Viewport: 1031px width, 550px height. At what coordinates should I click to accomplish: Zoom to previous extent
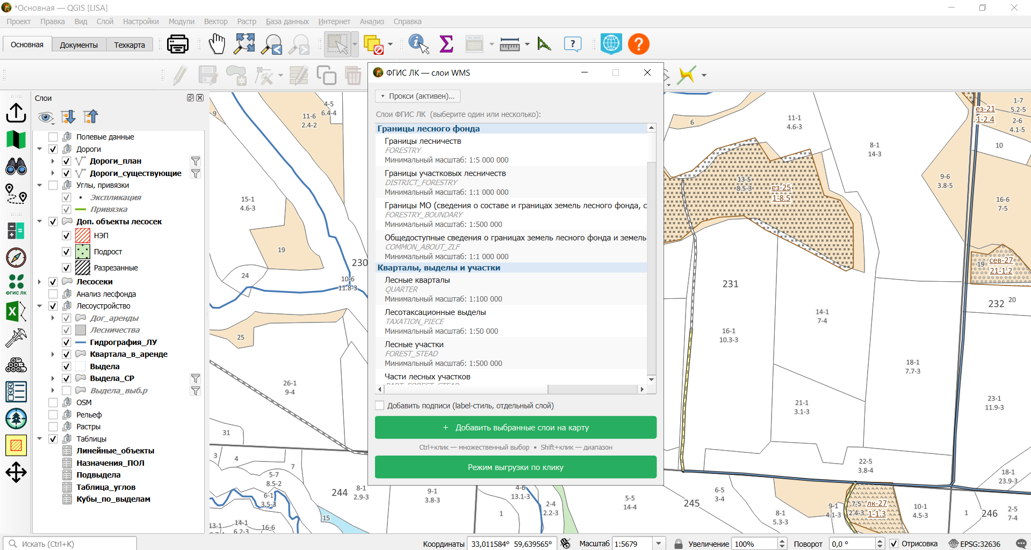(x=272, y=44)
